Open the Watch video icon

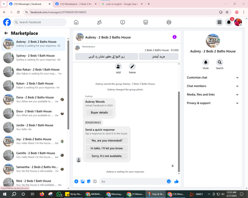[x=123, y=22]
